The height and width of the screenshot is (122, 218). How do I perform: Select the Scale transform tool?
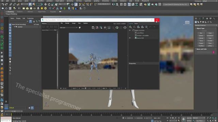point(52,4)
